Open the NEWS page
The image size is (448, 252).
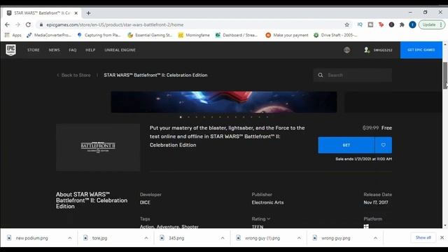(x=55, y=50)
